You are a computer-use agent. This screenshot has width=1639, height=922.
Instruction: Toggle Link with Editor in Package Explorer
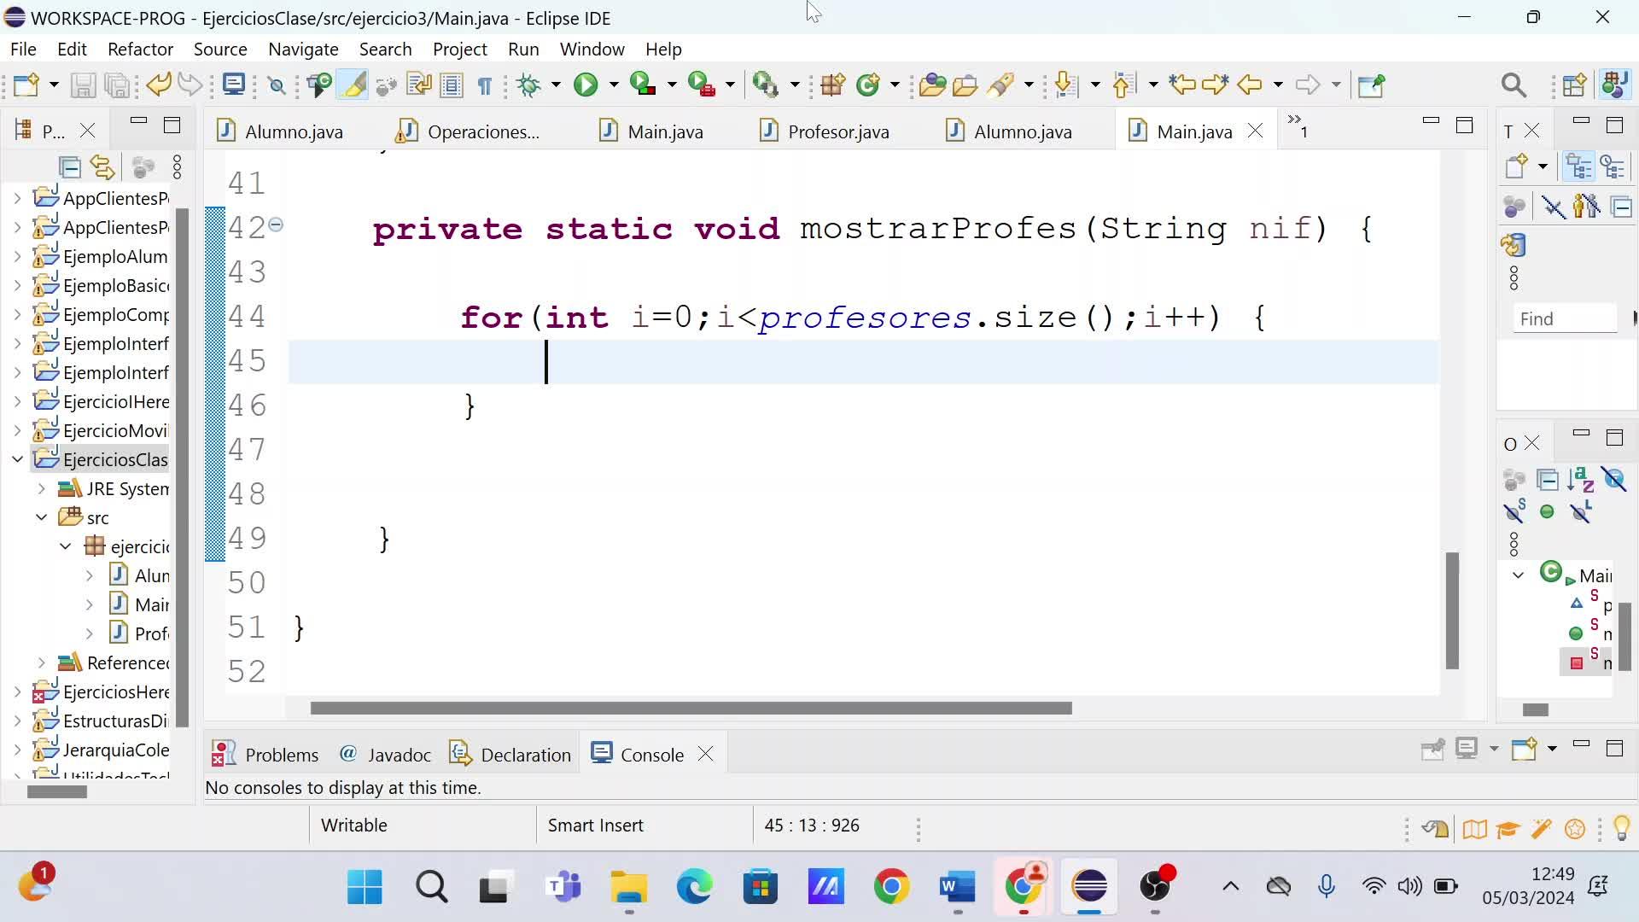click(102, 167)
